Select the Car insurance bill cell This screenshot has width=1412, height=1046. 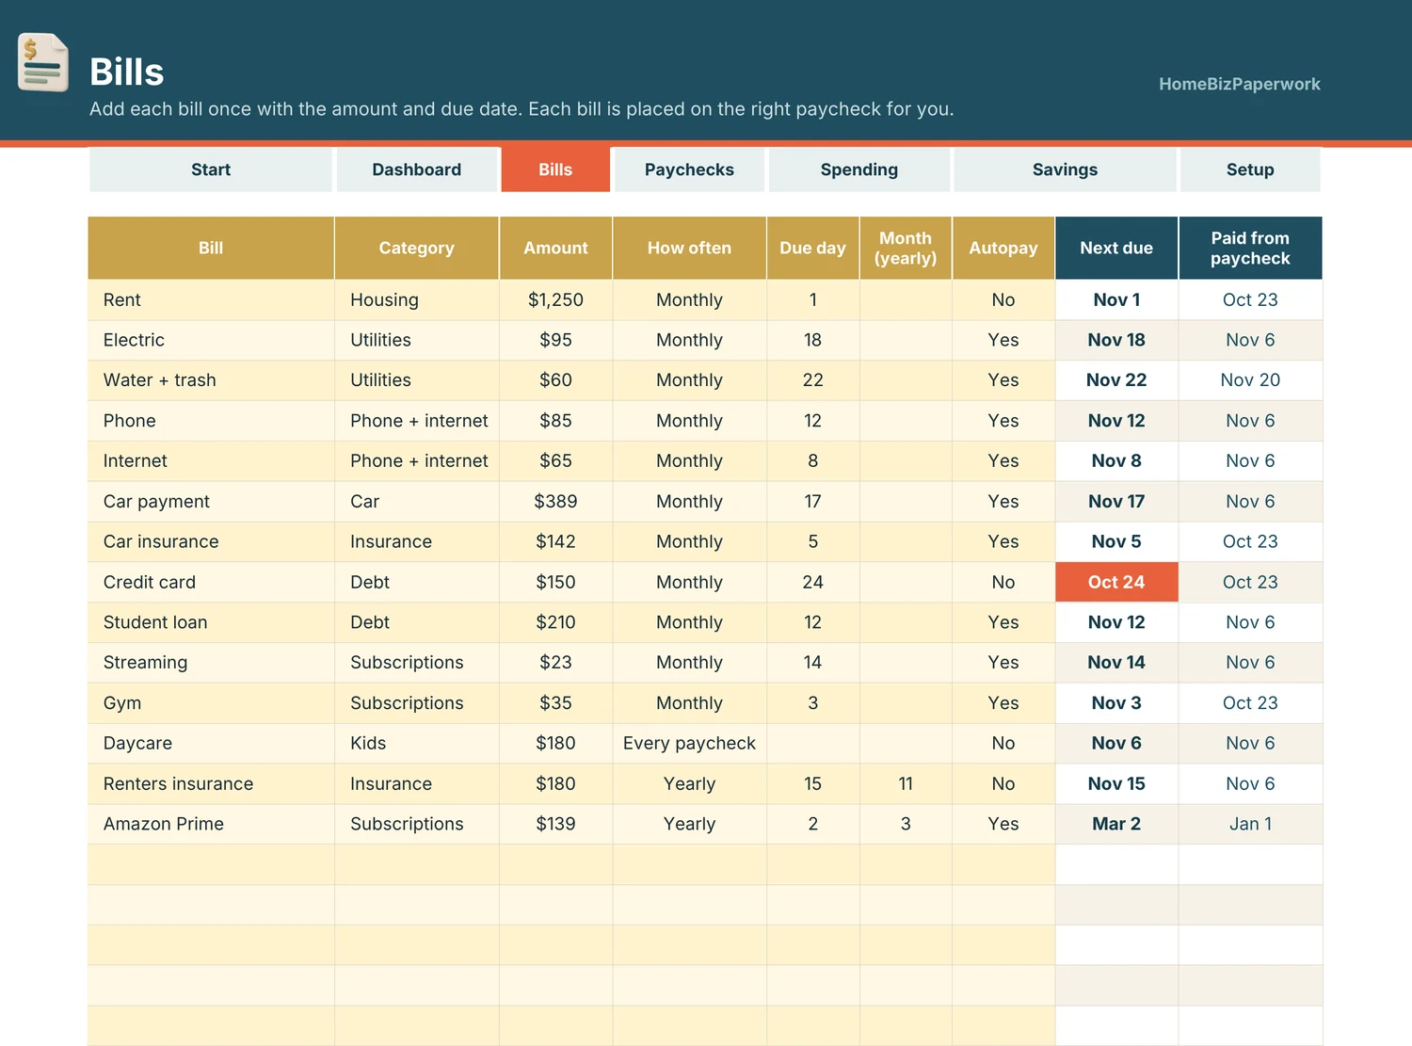[x=211, y=541]
